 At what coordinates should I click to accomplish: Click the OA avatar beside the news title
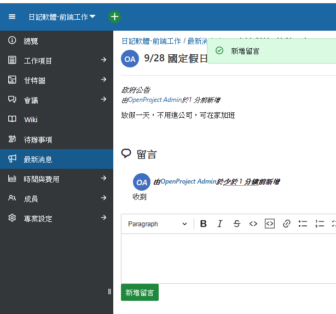130,59
